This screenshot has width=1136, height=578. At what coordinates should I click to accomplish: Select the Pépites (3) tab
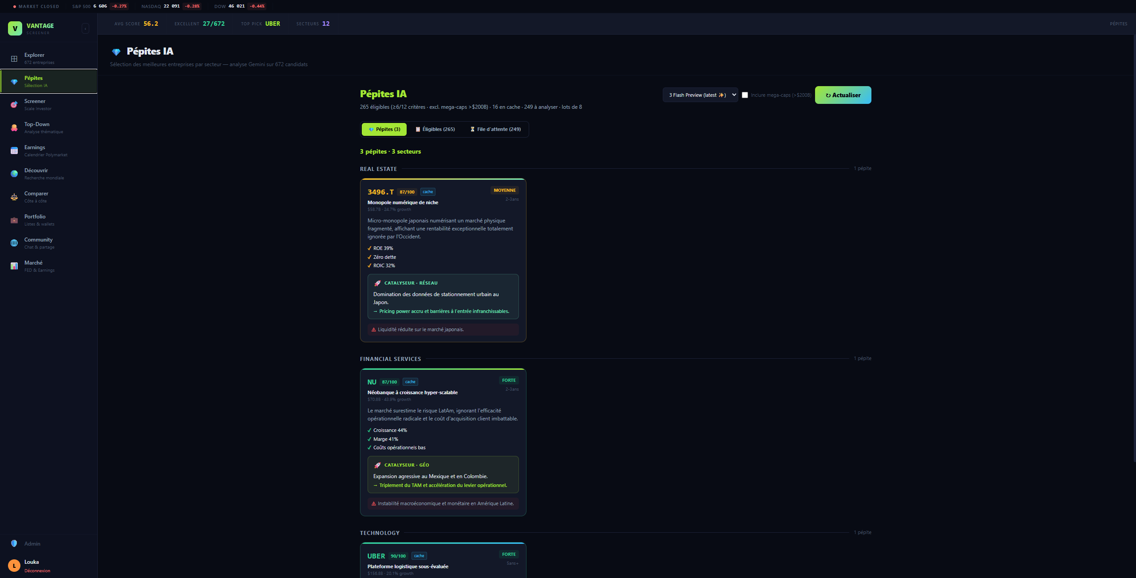[x=384, y=129]
